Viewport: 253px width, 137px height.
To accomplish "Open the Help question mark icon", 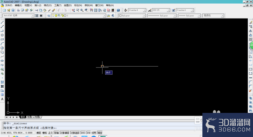I will (x=118, y=10).
